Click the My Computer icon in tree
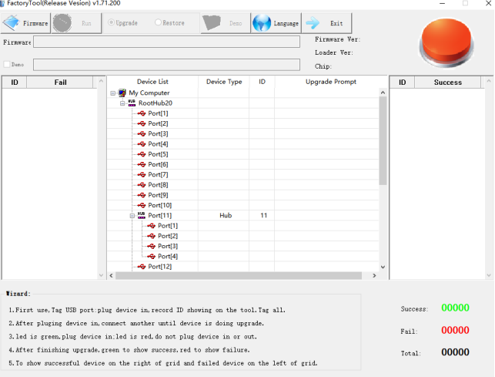 tap(122, 93)
